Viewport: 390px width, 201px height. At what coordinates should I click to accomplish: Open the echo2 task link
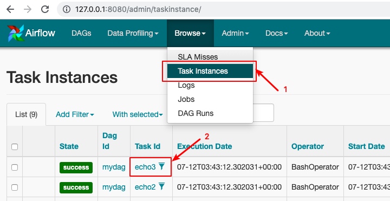coord(145,187)
